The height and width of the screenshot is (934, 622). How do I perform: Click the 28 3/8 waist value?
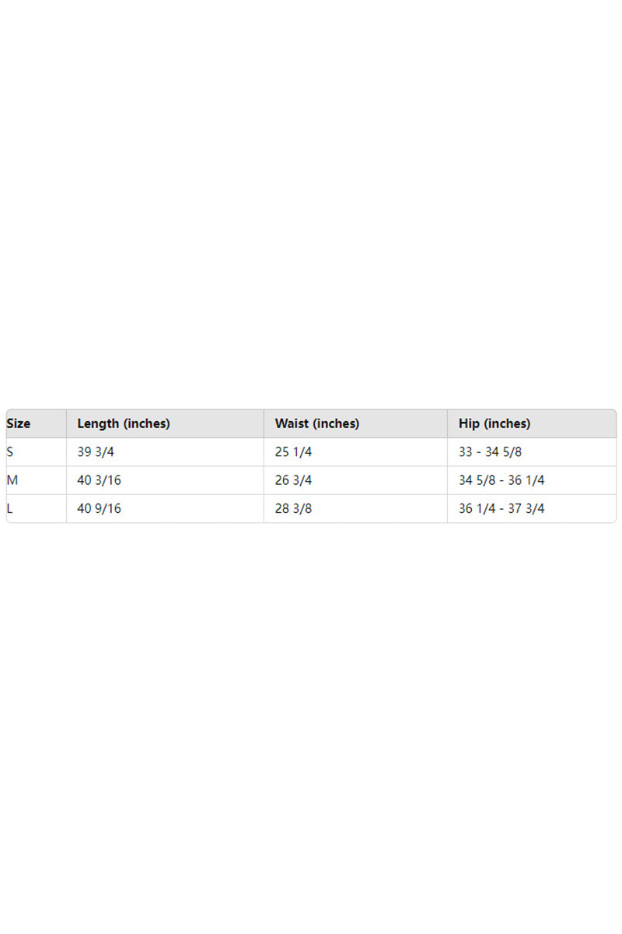[293, 508]
